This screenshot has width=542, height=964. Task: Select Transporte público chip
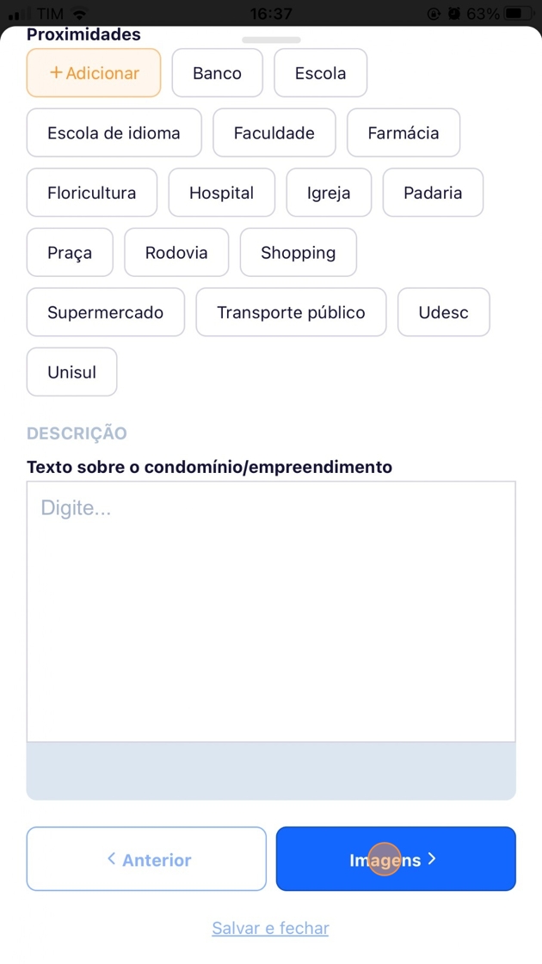point(291,312)
